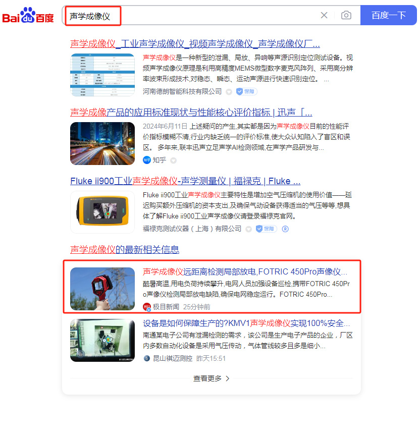Expand the dropdown arrow beside 福禄克测试仪器
420x439 pixels.
tap(248, 229)
